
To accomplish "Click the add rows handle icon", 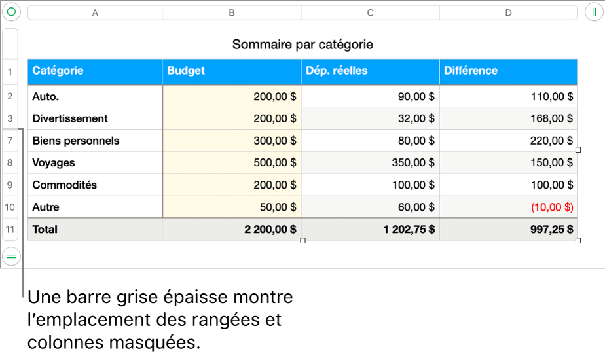I will (x=11, y=257).
